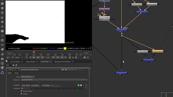The height and width of the screenshot is (97, 173).
Task: Select the Reconcile3D2 node
Action: (x=104, y=19)
